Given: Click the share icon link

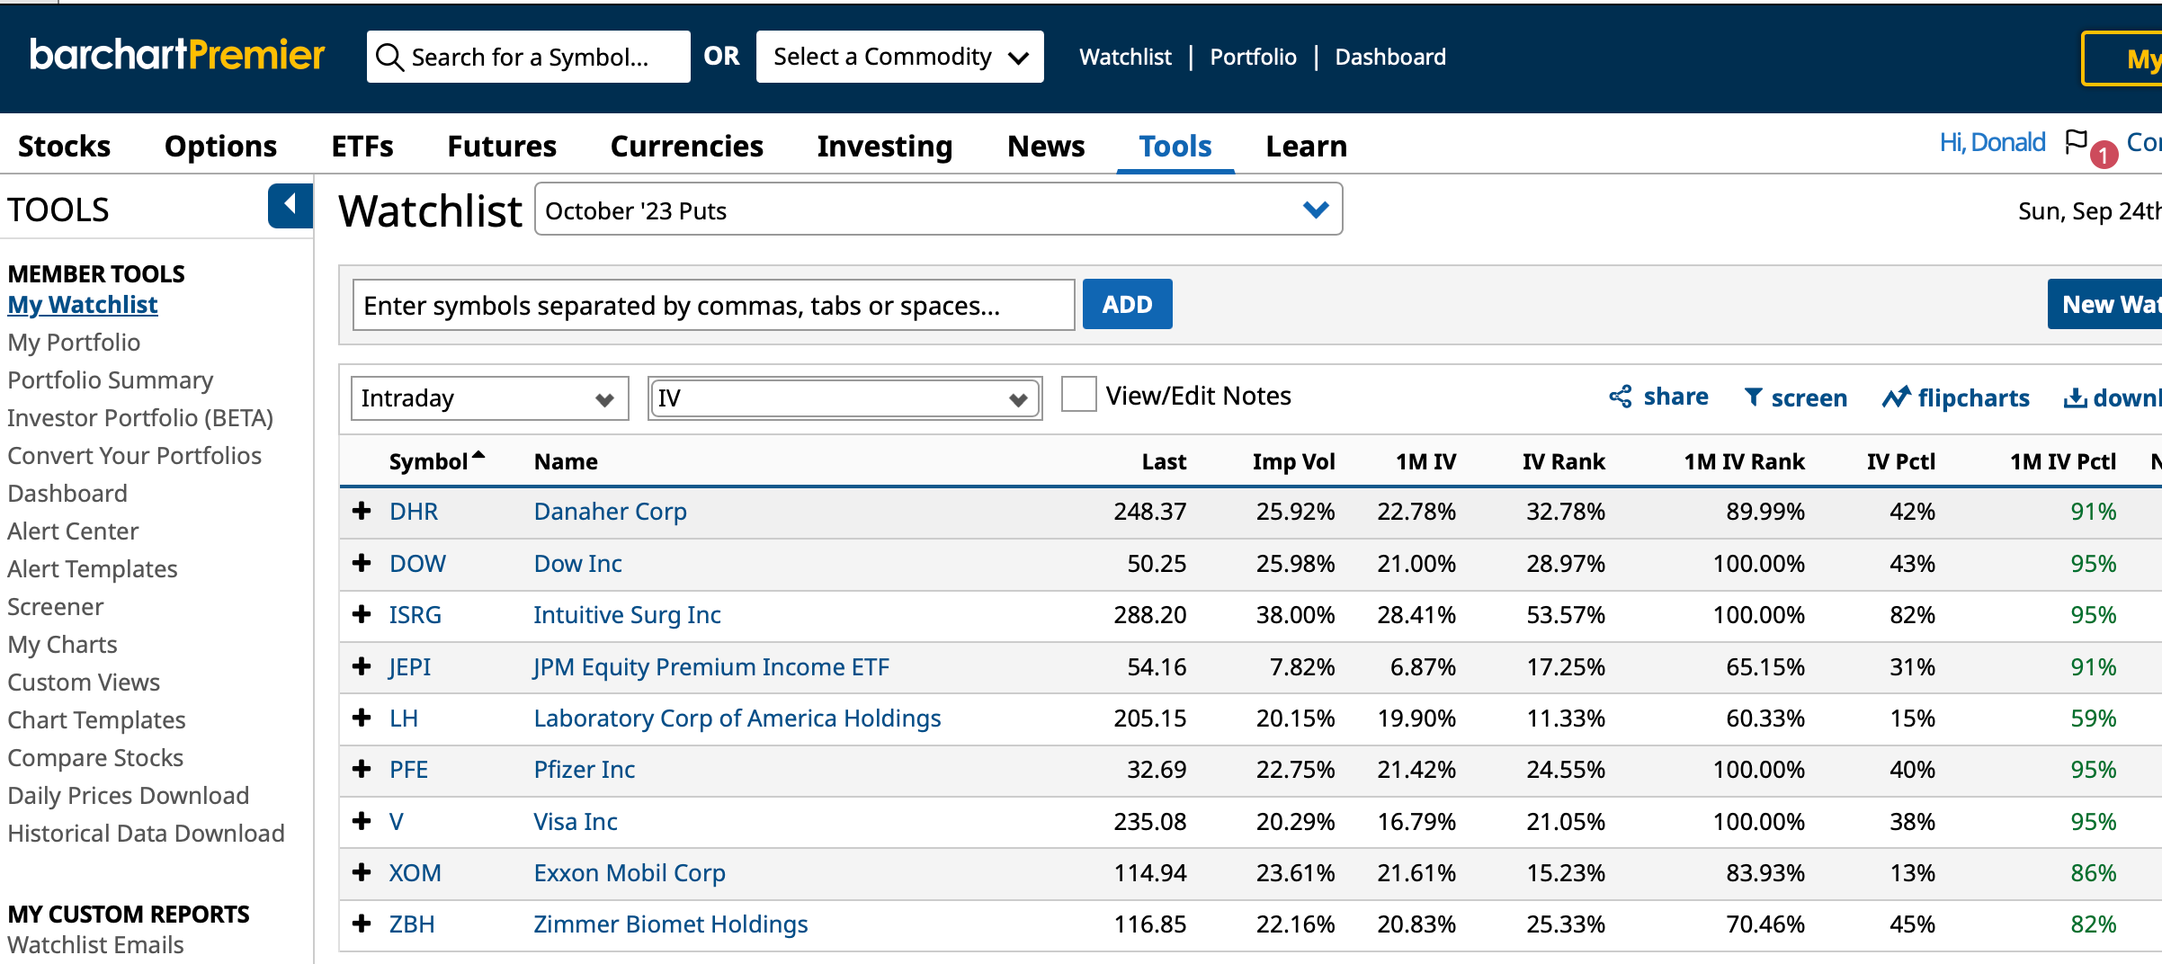Looking at the screenshot, I should tap(1658, 397).
